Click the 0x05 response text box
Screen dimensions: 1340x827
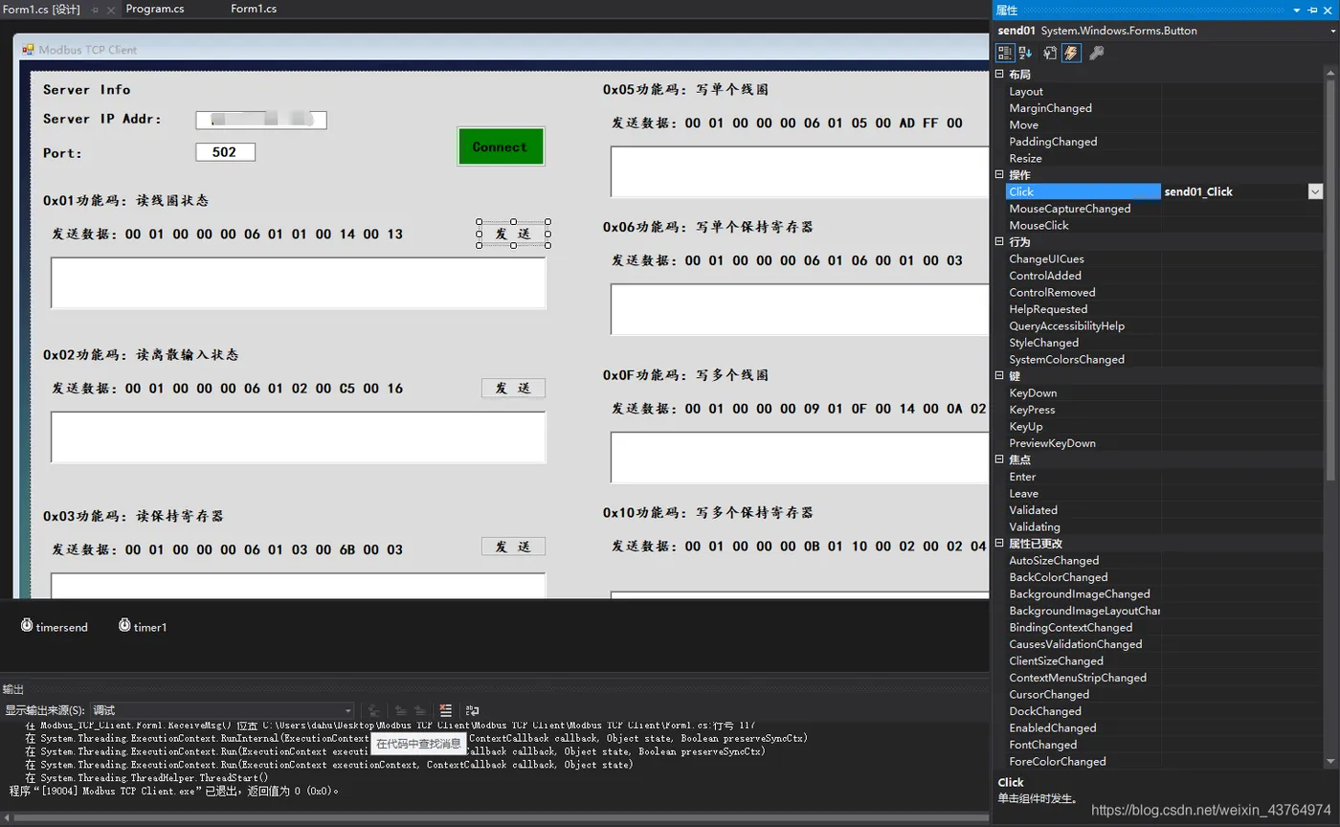[x=799, y=171]
